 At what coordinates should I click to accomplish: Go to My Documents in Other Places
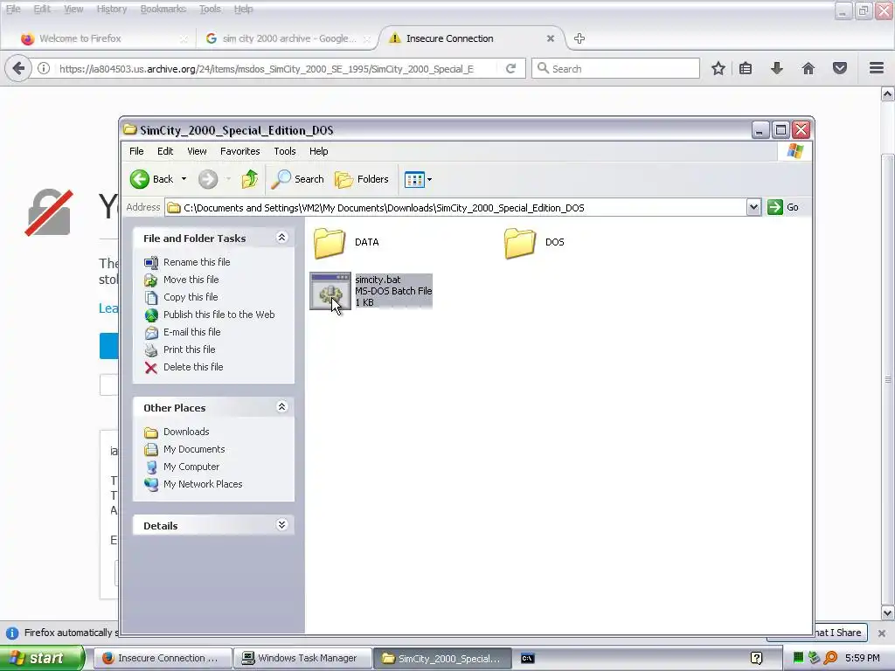[x=194, y=449]
